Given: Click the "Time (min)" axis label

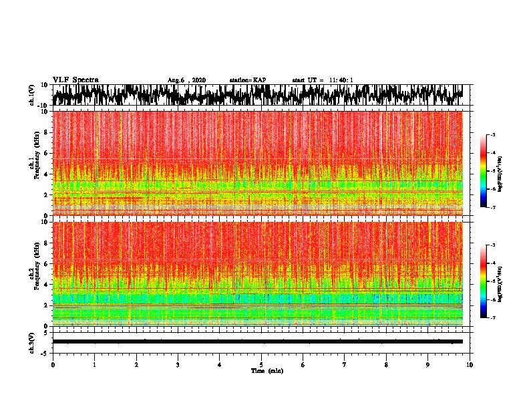Looking at the screenshot, I should [x=267, y=371].
